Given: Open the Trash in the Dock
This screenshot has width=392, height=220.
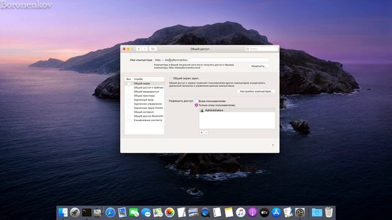Looking at the screenshot, I should click(329, 213).
